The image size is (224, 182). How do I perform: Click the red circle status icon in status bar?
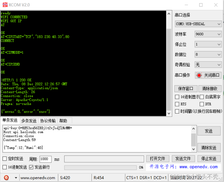tap(6, 177)
